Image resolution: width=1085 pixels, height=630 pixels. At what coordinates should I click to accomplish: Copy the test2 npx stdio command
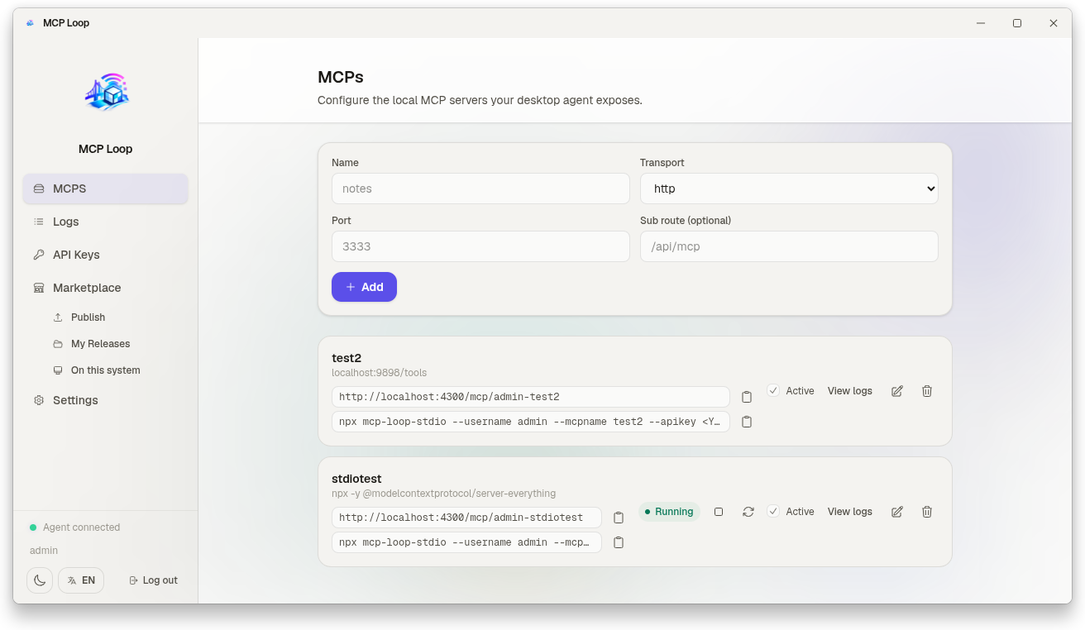[747, 422]
